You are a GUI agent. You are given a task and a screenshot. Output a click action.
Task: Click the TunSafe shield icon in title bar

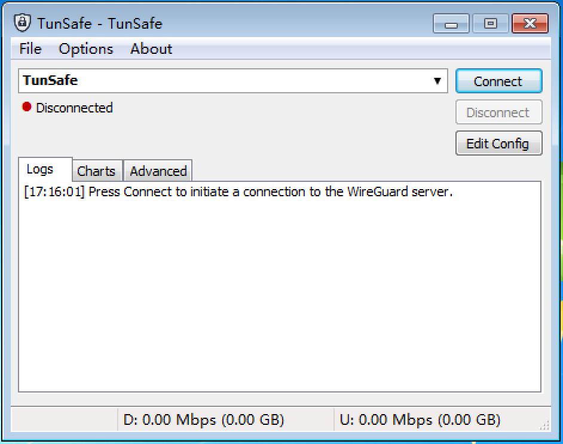[x=22, y=23]
